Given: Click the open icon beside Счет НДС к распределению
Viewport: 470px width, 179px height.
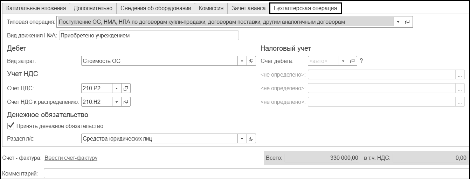Looking at the screenshot, I should [x=126, y=102].
